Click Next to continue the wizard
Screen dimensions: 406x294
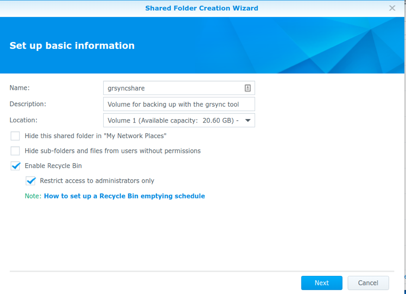click(321, 283)
